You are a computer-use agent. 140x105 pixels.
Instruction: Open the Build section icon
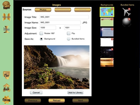click(7, 88)
